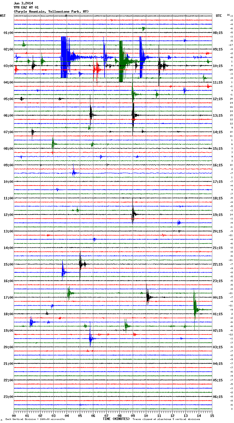
Task: Click the 01:15 UTC time label
Action: [x=218, y=314]
